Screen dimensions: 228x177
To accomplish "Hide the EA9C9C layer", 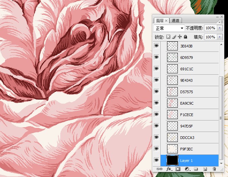I will tap(157, 103).
